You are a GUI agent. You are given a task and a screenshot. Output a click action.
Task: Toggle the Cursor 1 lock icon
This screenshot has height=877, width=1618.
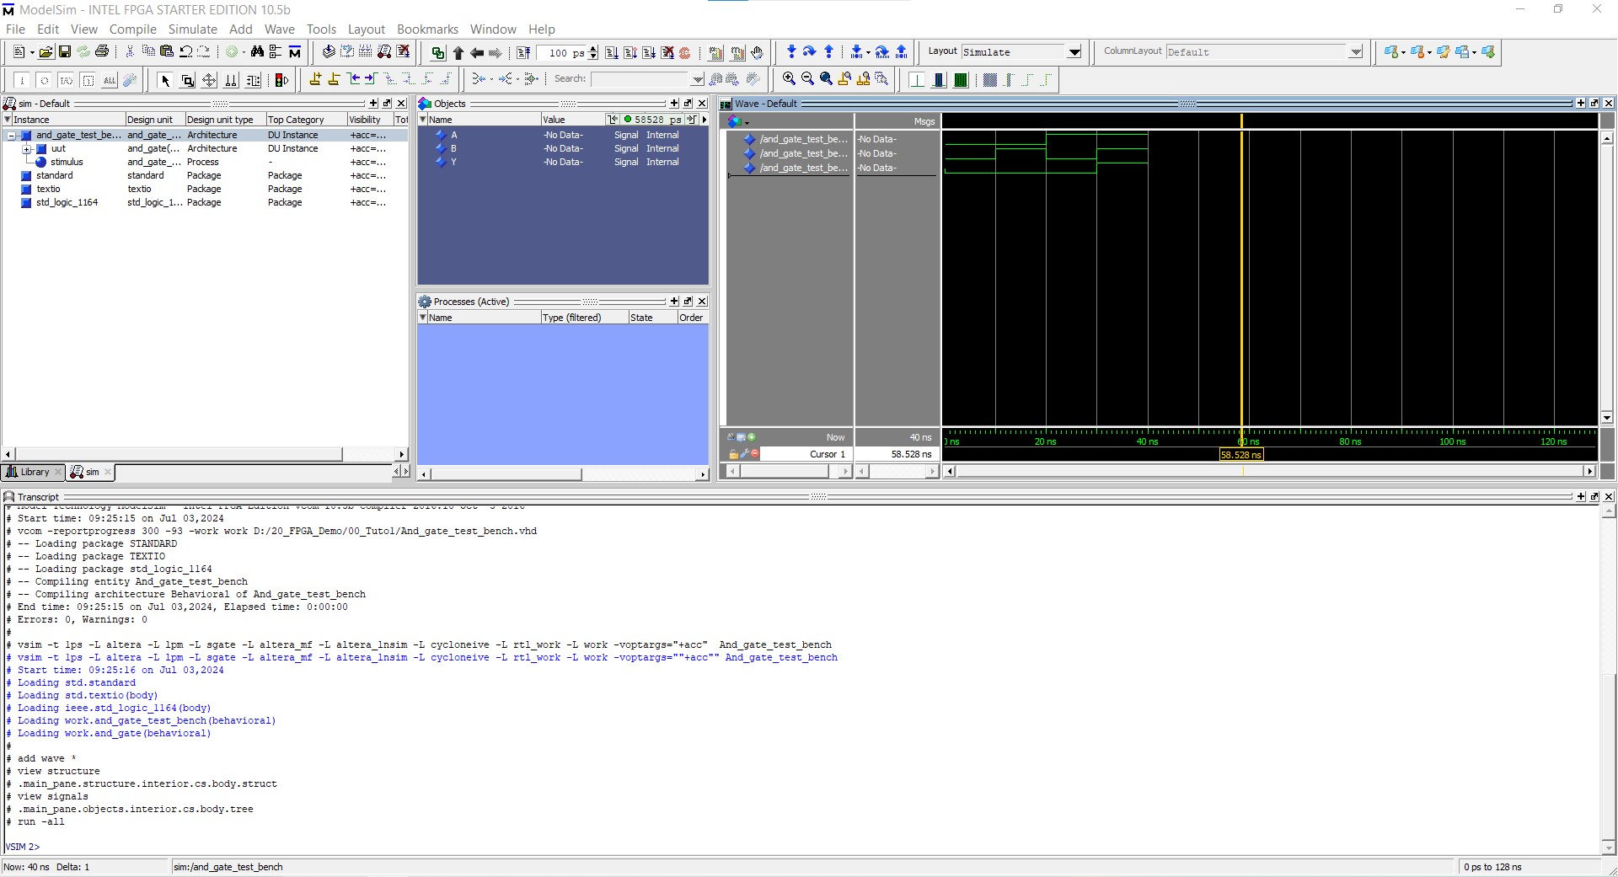coord(733,454)
